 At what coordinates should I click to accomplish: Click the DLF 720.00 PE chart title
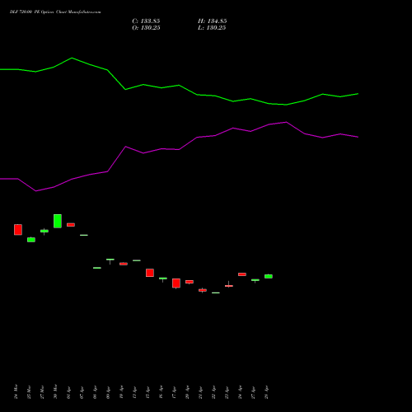(x=55, y=12)
